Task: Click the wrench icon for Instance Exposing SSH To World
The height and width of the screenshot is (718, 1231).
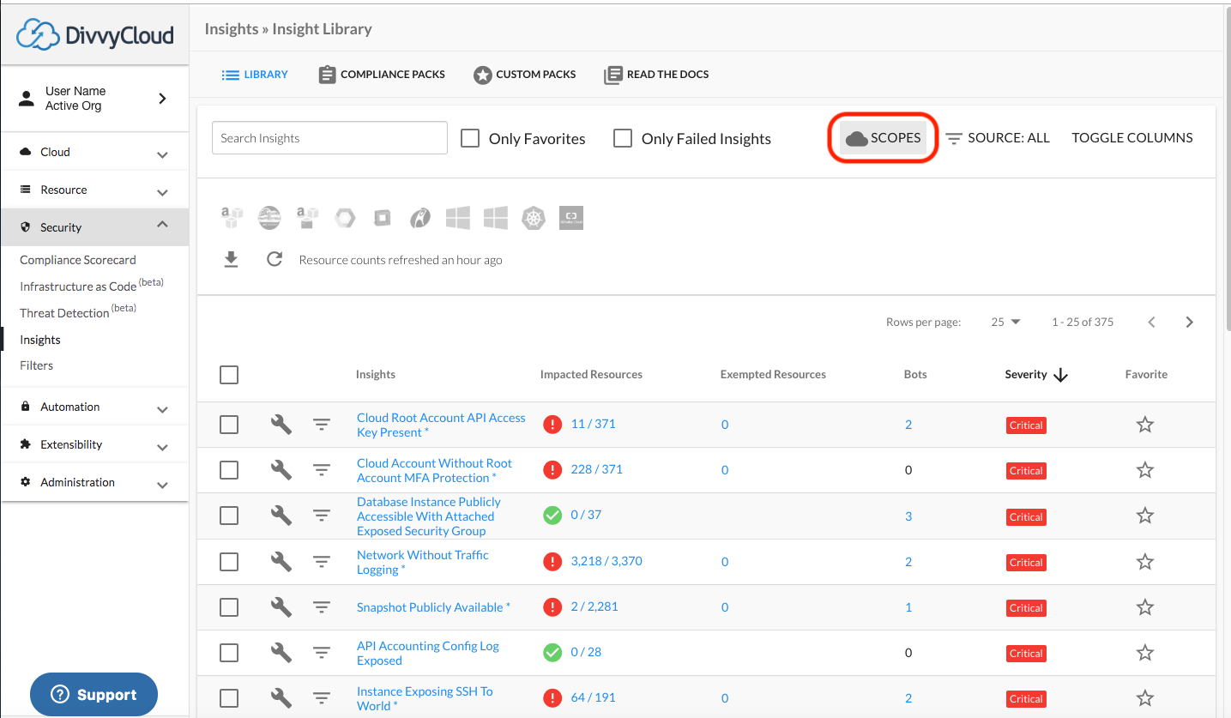Action: coord(281,698)
